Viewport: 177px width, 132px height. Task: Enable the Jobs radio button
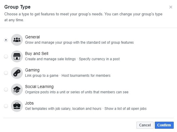tap(6, 106)
